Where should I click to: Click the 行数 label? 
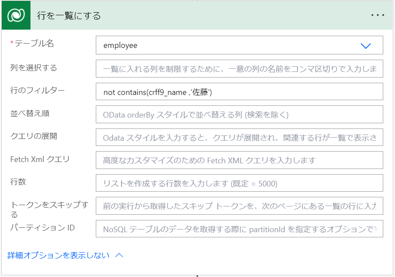pos(18,182)
